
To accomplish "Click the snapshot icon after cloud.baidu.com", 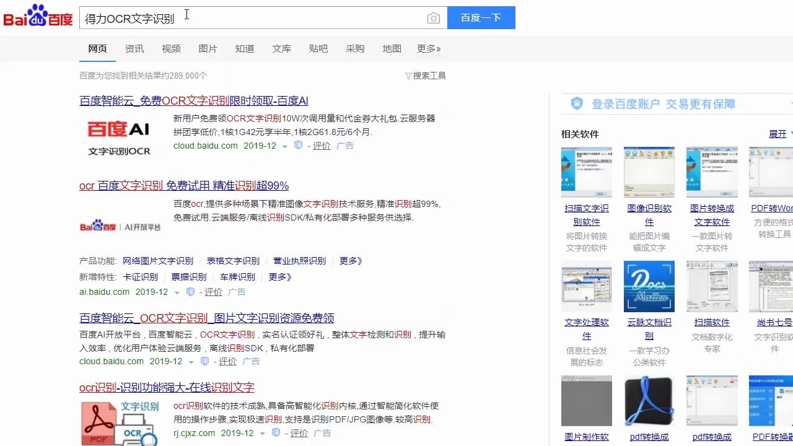I will click(x=298, y=145).
